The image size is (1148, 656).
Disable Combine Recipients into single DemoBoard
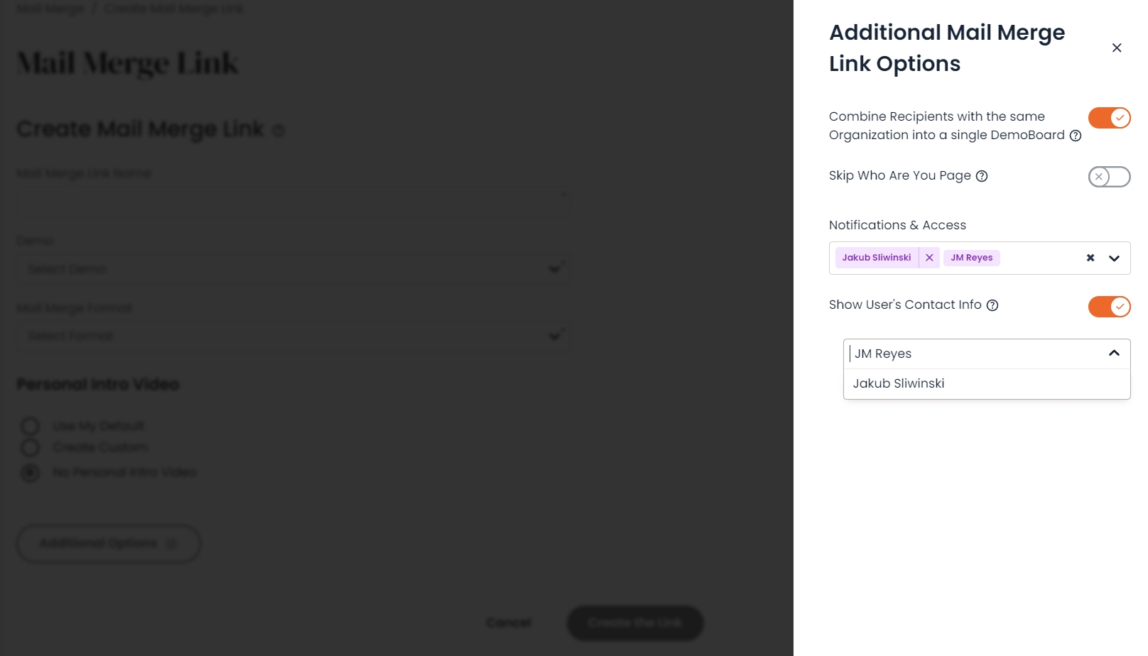coord(1108,118)
